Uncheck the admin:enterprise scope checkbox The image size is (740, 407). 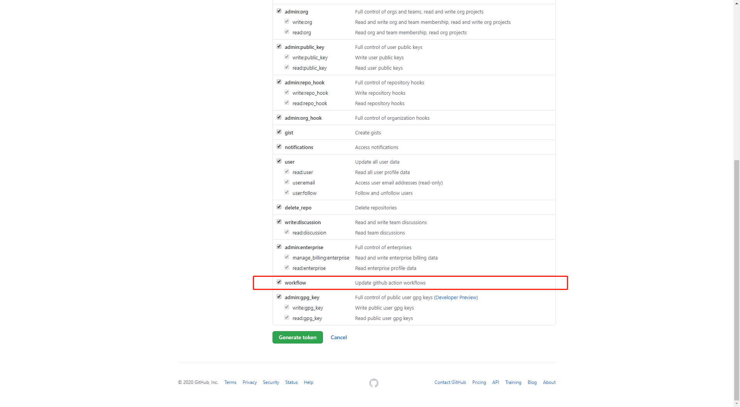coord(279,247)
